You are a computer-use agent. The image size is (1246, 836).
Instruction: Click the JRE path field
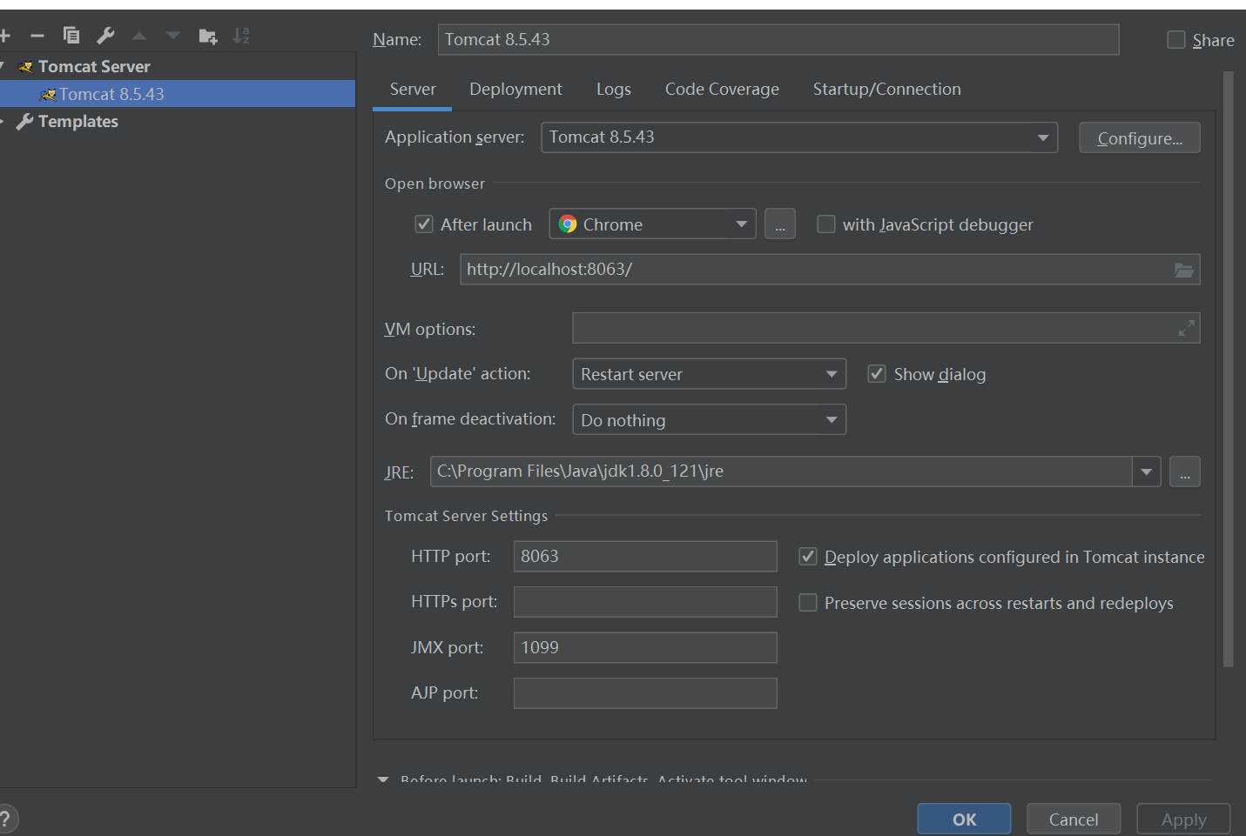point(781,472)
